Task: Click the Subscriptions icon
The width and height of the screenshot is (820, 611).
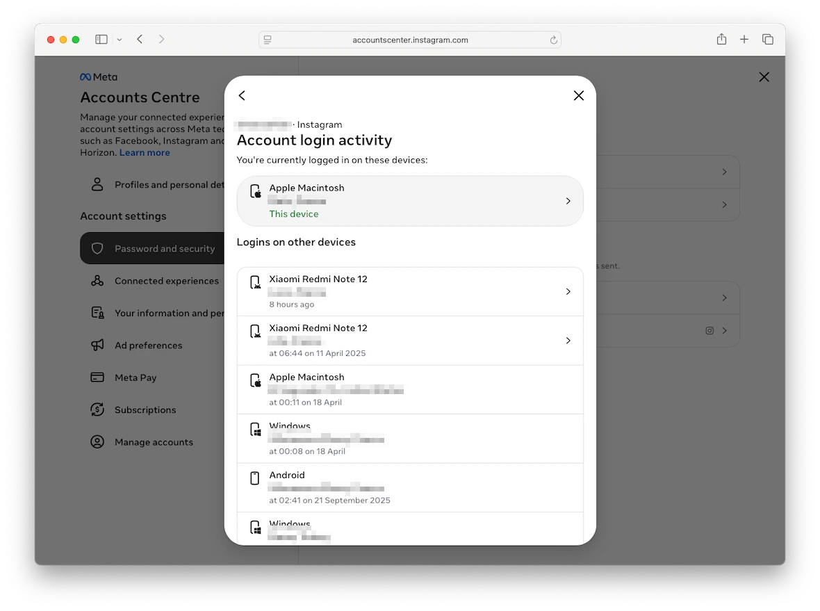Action: point(97,409)
